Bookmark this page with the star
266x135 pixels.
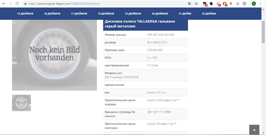[196, 4]
